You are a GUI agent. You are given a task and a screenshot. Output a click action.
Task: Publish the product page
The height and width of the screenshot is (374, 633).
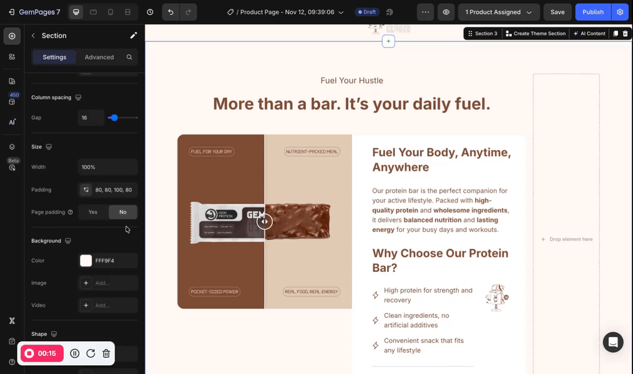[x=592, y=12]
